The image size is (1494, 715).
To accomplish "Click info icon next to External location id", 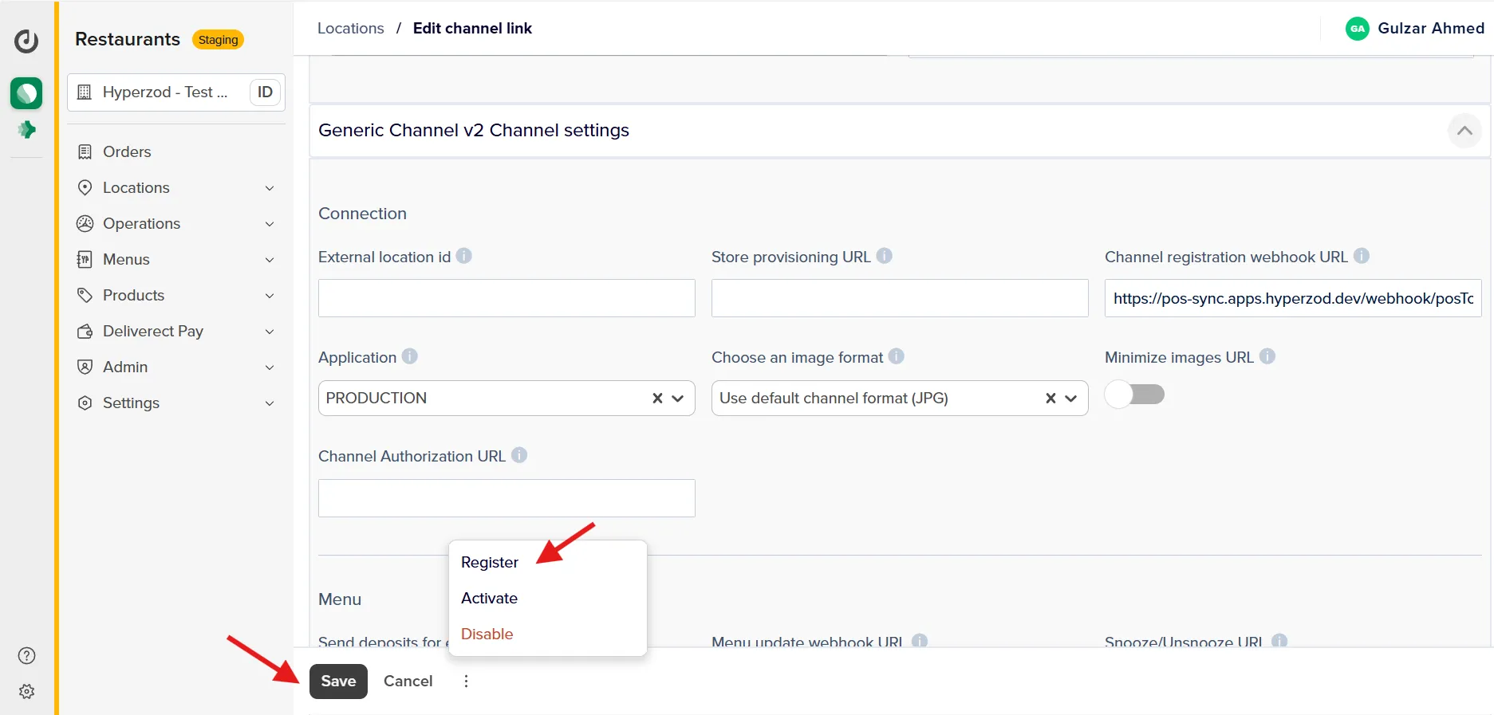I will point(464,256).
